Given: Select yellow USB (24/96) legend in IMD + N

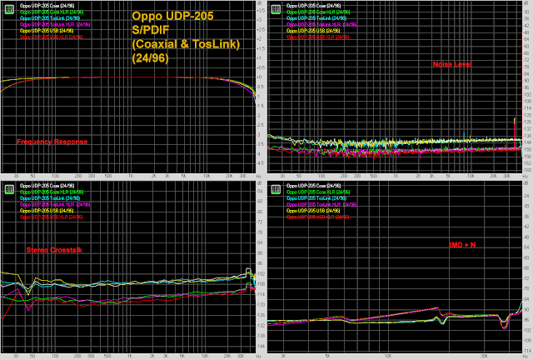Looking at the screenshot, I should point(313,211).
